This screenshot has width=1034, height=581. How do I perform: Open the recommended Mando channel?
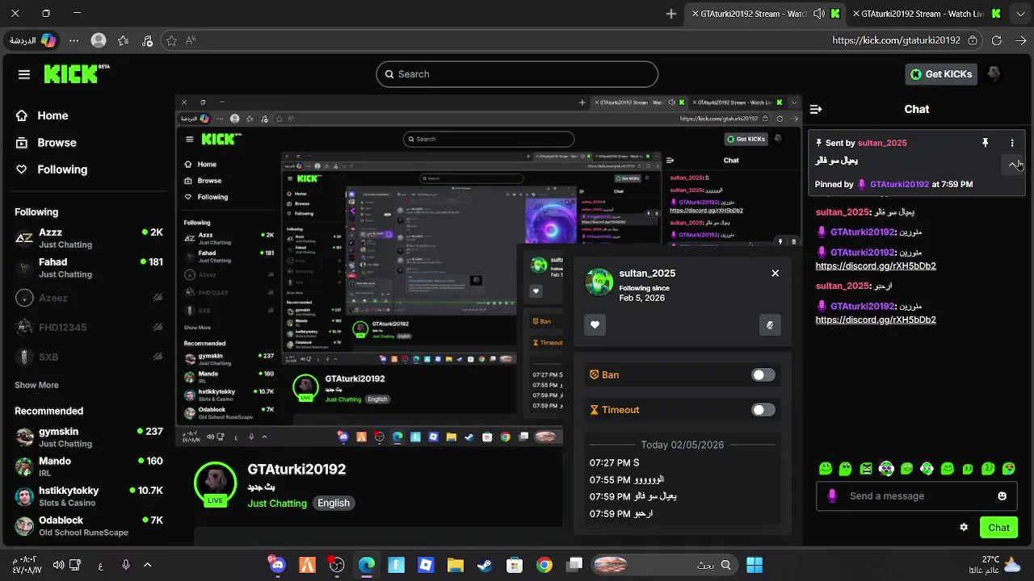coord(89,466)
